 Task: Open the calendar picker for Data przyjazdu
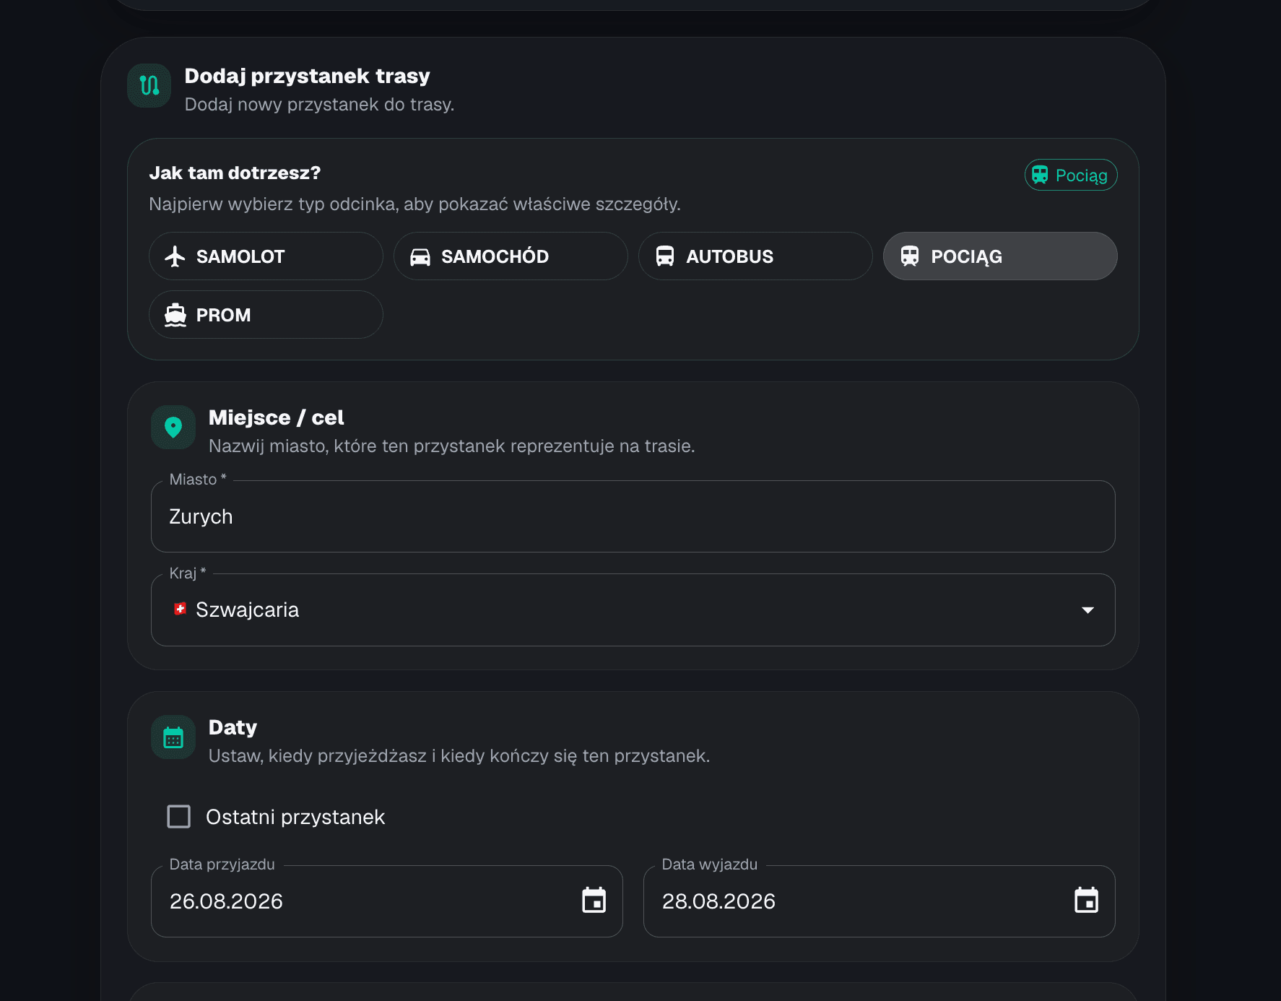coord(594,901)
